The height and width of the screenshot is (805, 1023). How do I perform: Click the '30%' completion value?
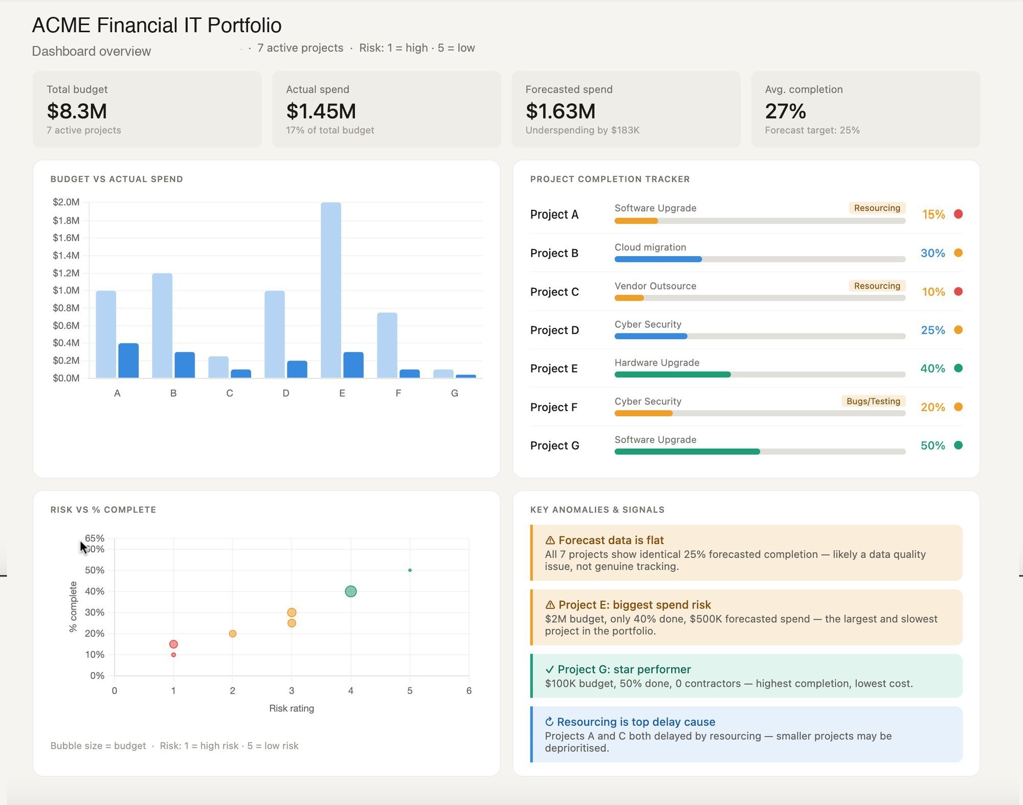[x=933, y=253]
